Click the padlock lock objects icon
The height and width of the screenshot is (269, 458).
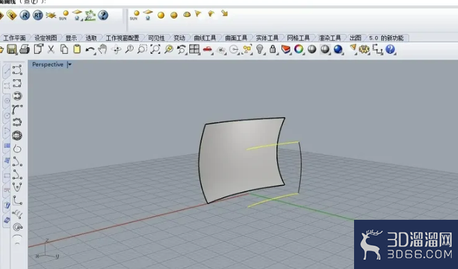coord(272,49)
